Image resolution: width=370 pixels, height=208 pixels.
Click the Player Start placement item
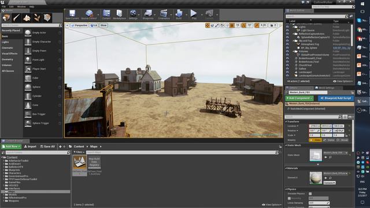coord(43,69)
